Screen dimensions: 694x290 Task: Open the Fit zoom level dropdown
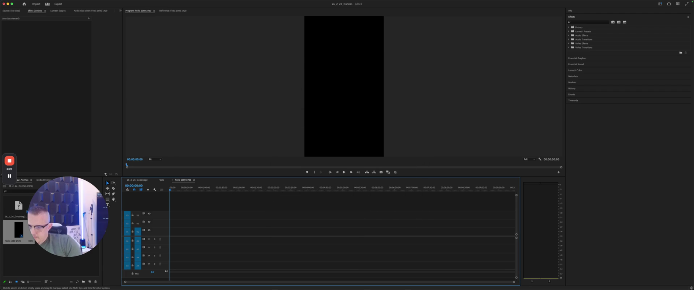(155, 159)
